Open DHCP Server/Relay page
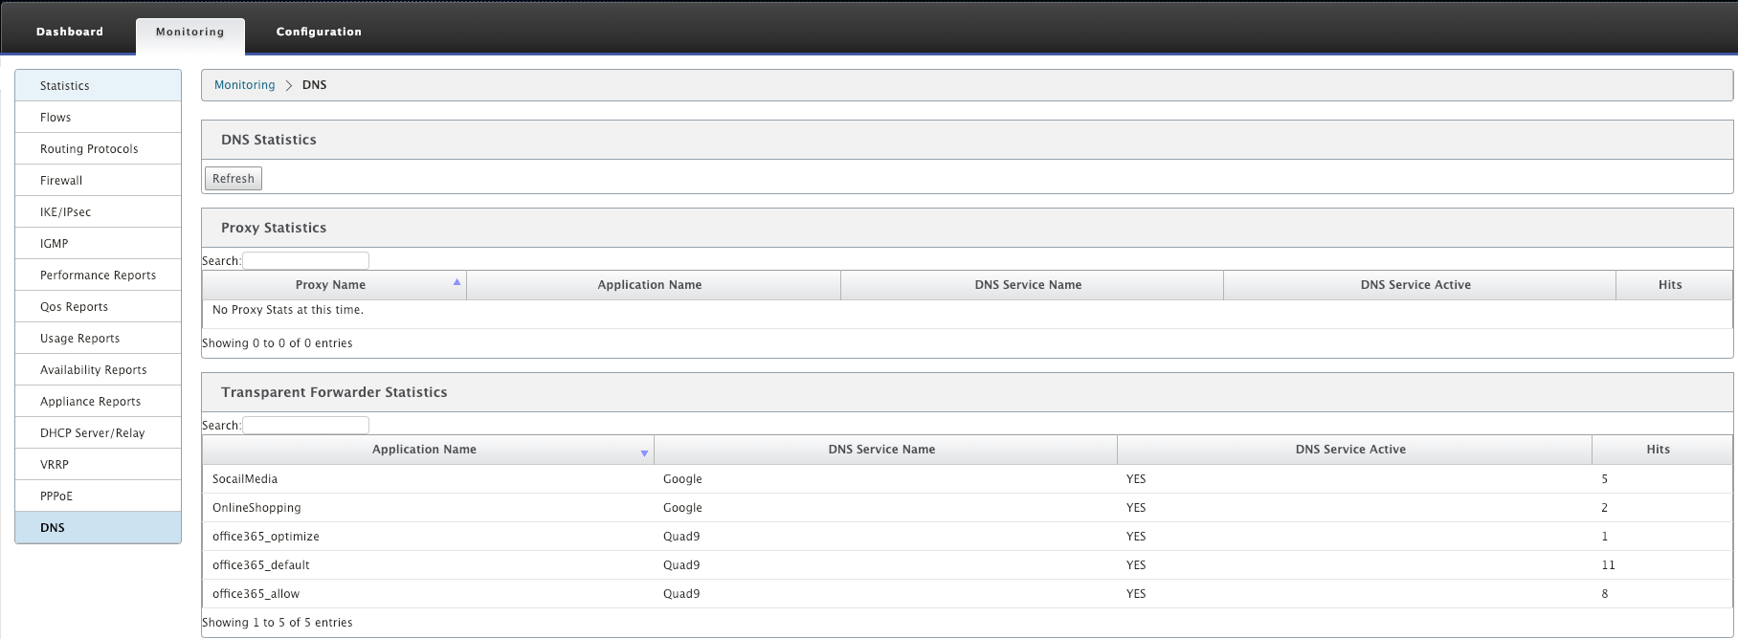The image size is (1738, 639). pyautogui.click(x=98, y=433)
